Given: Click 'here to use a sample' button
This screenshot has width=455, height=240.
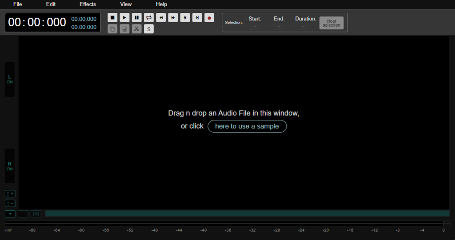Looking at the screenshot, I should point(247,126).
